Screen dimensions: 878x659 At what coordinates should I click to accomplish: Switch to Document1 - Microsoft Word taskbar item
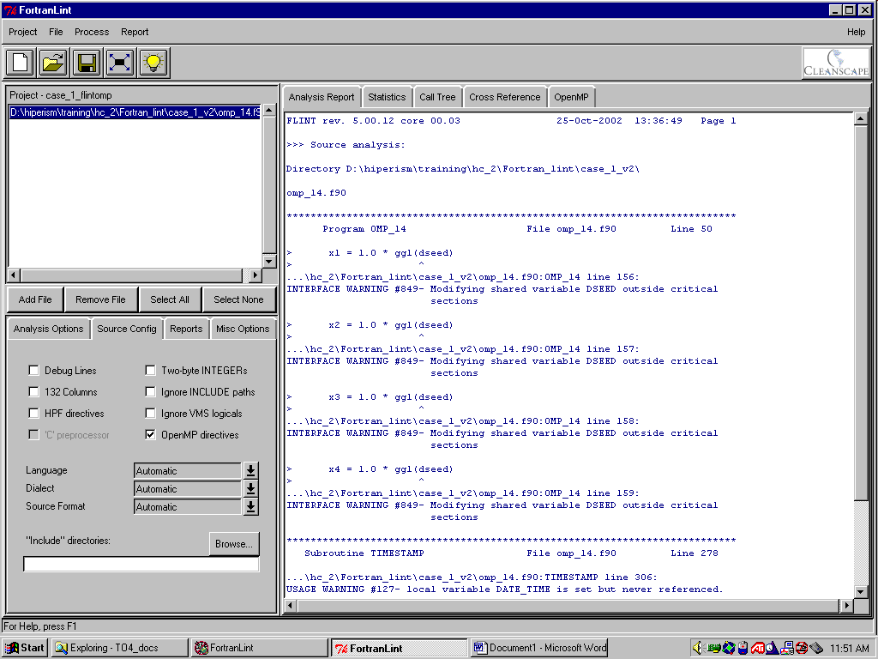[x=539, y=648]
